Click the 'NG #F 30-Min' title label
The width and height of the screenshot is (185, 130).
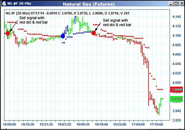[x=19, y=3]
